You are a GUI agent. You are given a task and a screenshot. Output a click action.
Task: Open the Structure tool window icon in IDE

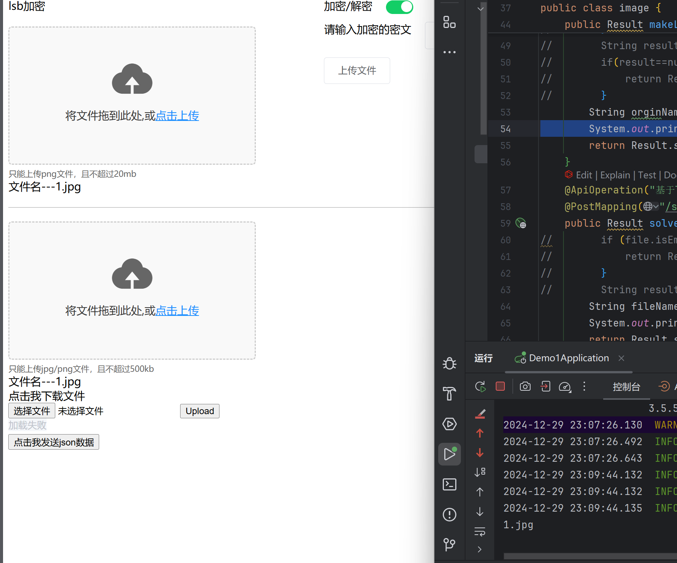point(450,22)
